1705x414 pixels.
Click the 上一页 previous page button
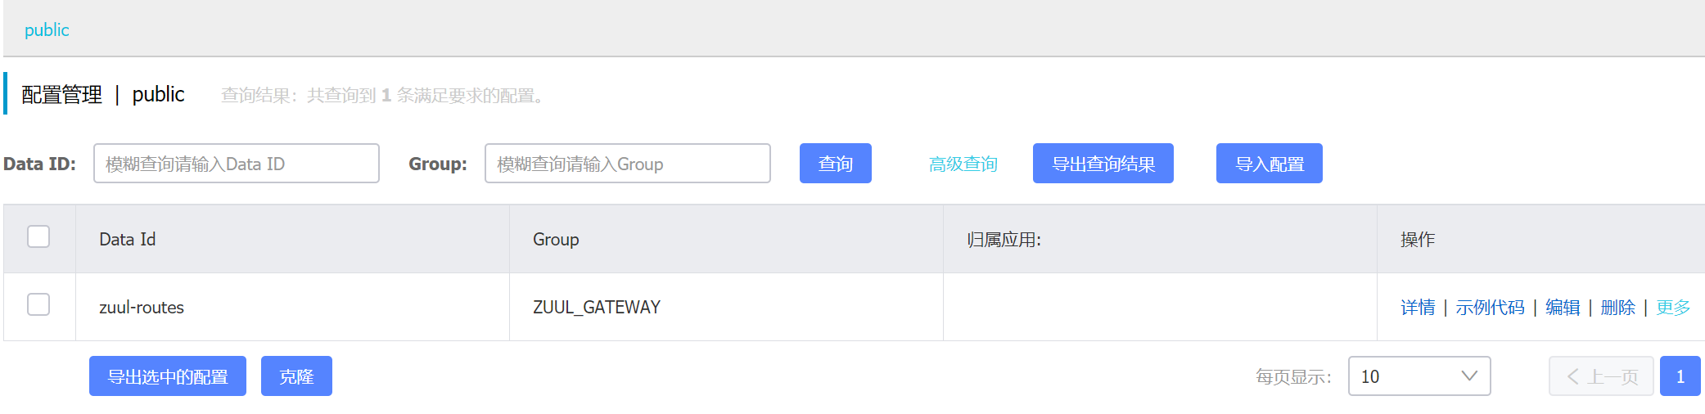tap(1601, 376)
